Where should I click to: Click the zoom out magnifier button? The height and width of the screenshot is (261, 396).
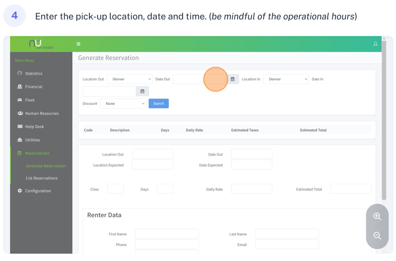click(377, 235)
